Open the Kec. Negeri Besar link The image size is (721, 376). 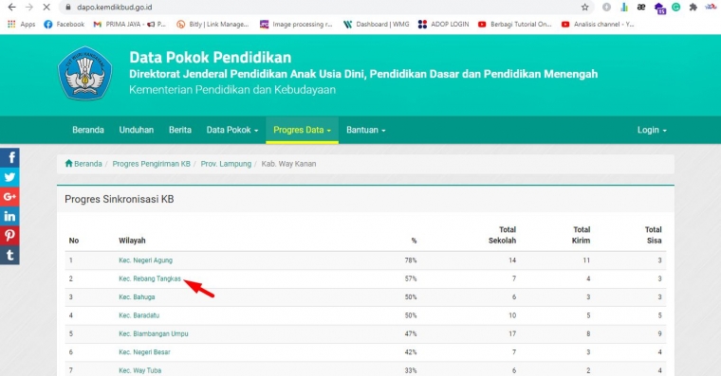(x=144, y=352)
